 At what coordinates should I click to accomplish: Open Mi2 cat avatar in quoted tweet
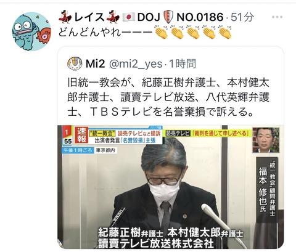[75, 63]
